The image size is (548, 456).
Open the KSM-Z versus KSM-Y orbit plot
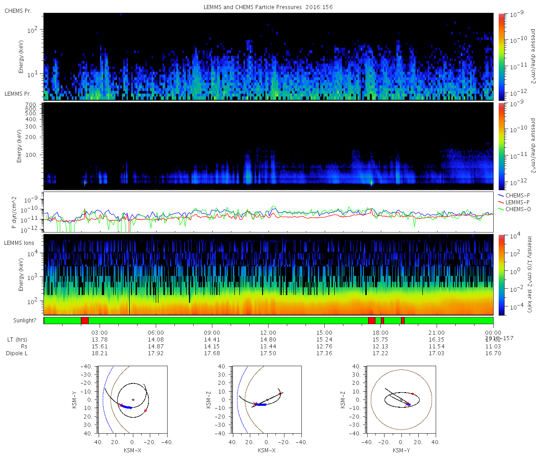click(x=401, y=399)
